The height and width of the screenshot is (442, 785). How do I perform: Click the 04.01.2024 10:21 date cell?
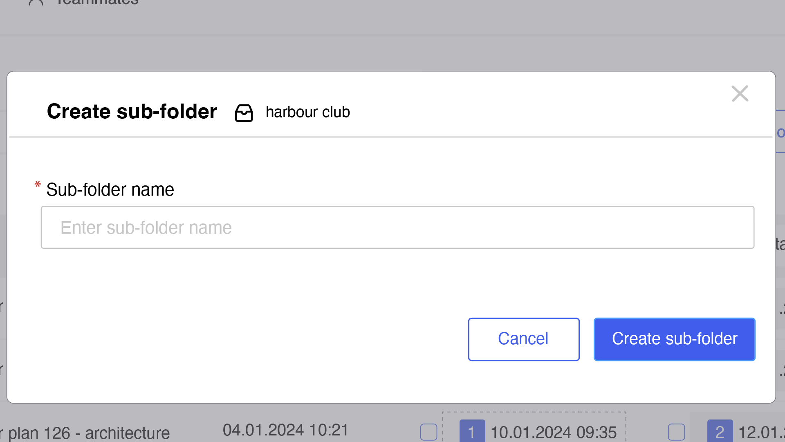285,430
